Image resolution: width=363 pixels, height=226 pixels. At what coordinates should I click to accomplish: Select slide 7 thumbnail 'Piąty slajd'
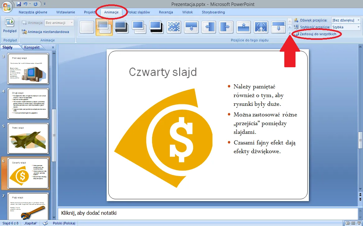click(28, 206)
